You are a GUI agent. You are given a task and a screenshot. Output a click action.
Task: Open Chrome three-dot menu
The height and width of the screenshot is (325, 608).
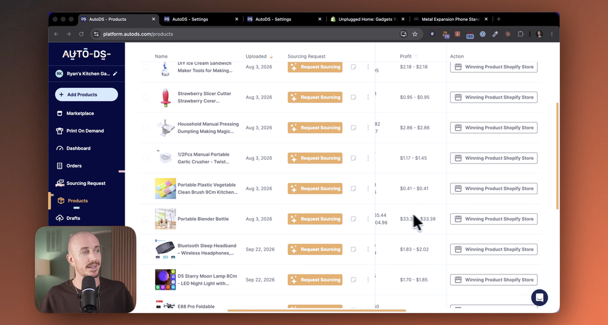552,34
